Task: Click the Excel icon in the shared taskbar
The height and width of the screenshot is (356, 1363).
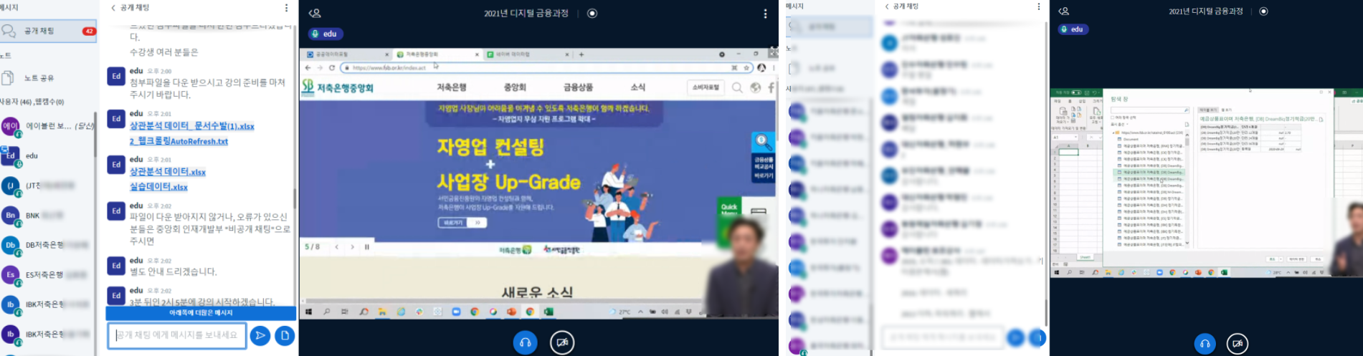Action: [x=548, y=312]
